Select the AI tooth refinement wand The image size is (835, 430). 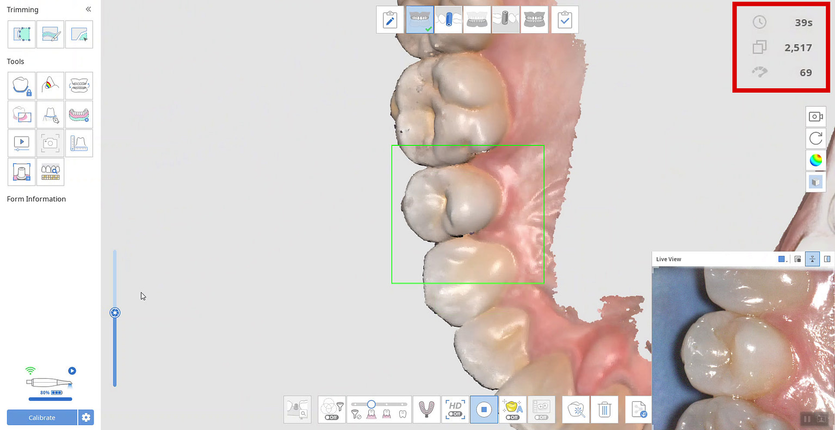[x=576, y=409]
